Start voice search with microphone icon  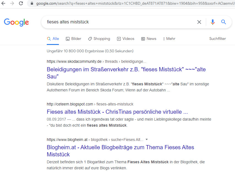[x=212, y=22]
